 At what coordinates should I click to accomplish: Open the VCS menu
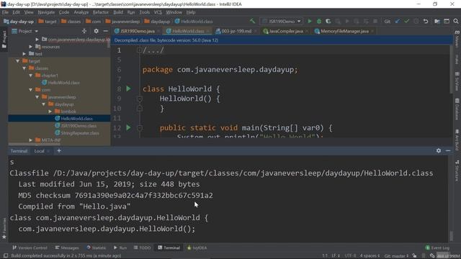[x=158, y=12]
